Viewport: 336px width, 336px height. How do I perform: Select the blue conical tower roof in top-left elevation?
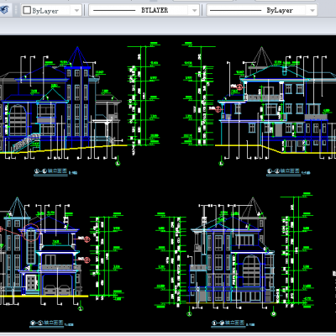(77, 57)
